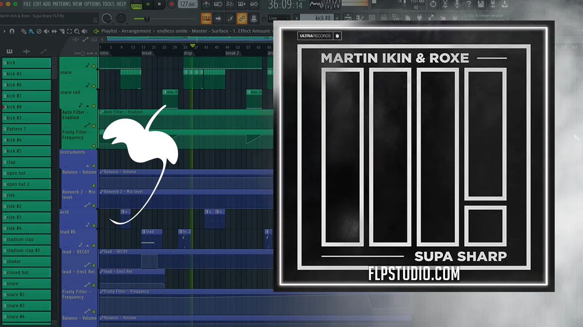Select the playlist paint brush tool
The image size is (583, 327).
(31, 31)
